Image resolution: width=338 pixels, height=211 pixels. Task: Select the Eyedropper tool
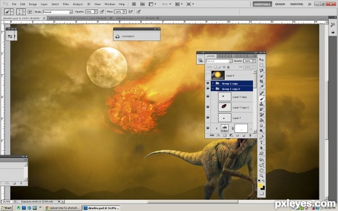click(261, 87)
